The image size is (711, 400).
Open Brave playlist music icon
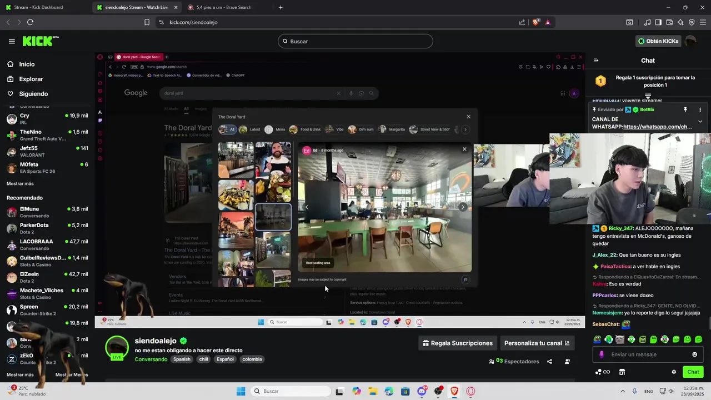coord(647,22)
